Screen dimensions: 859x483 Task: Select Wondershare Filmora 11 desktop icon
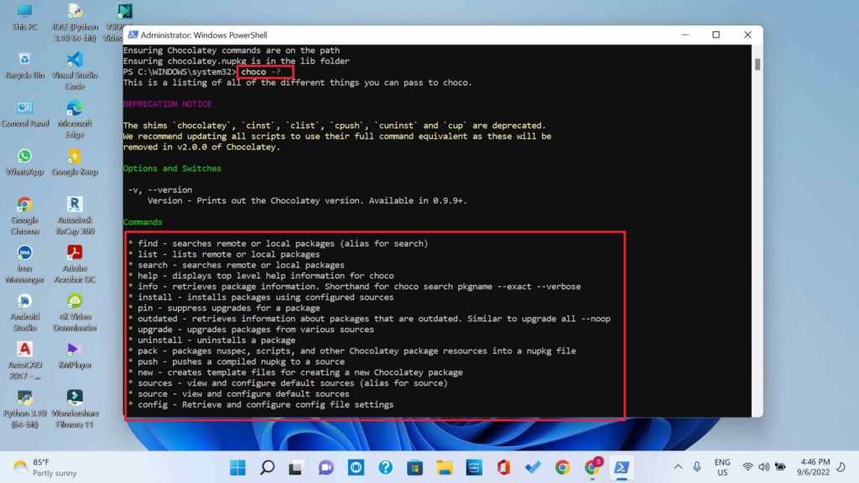(75, 408)
